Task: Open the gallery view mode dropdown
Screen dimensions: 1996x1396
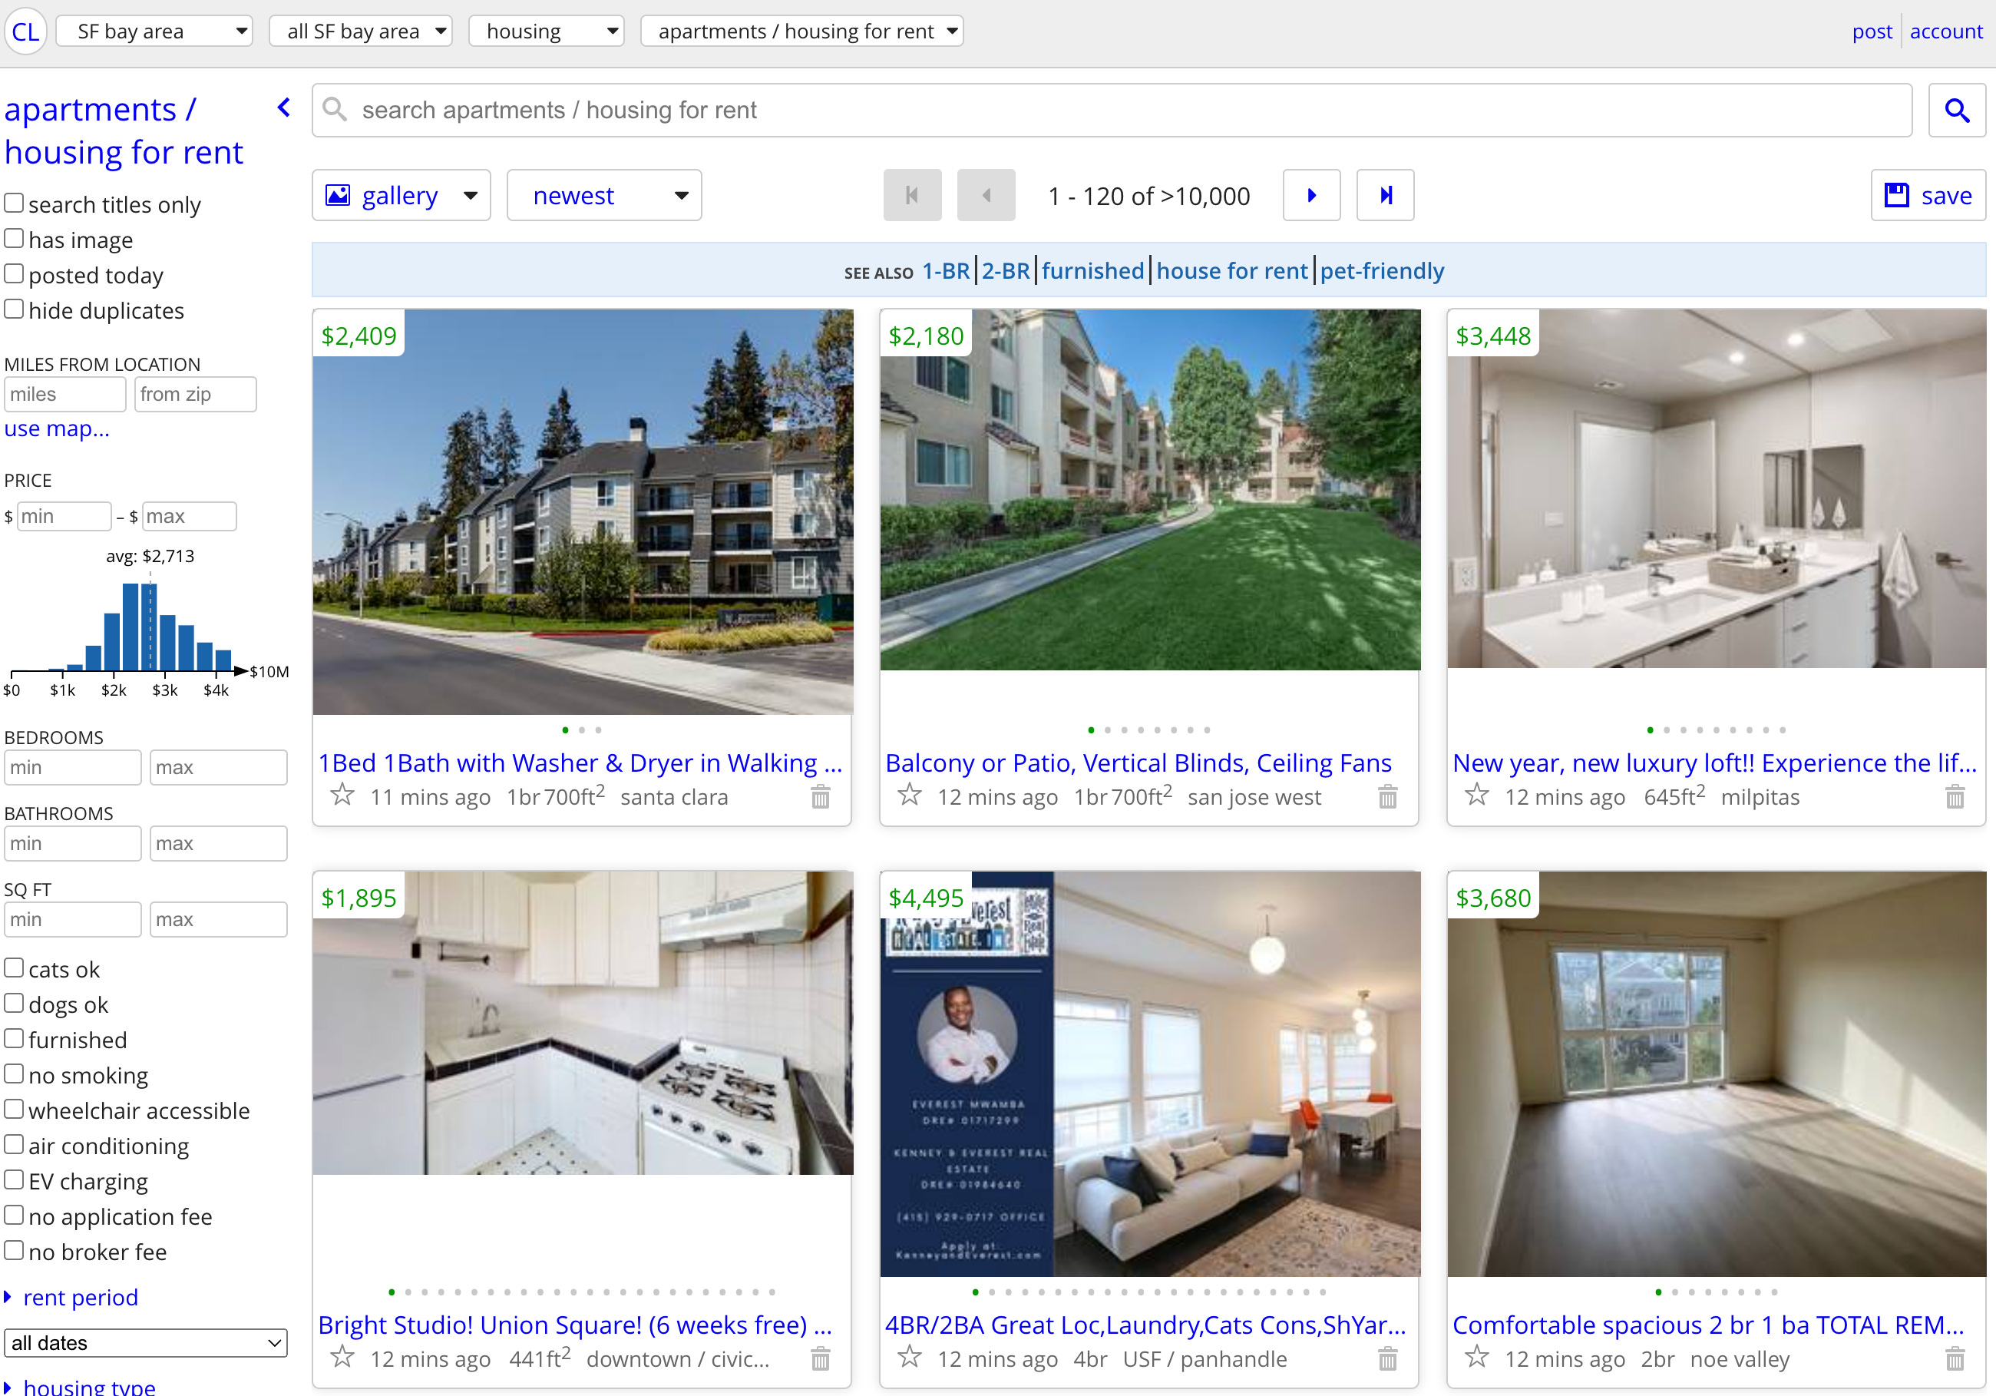Action: pyautogui.click(x=401, y=195)
